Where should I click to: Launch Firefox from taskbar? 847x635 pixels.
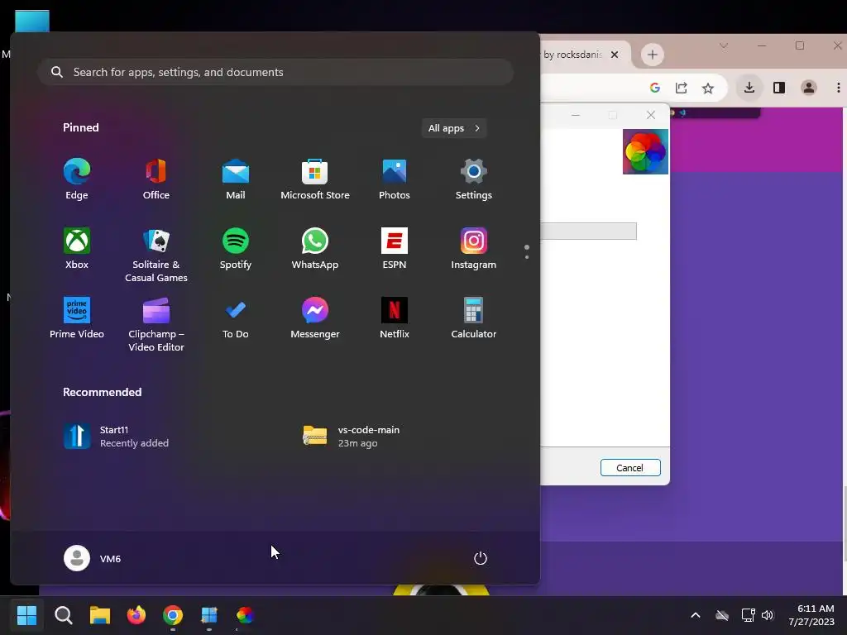click(x=136, y=615)
